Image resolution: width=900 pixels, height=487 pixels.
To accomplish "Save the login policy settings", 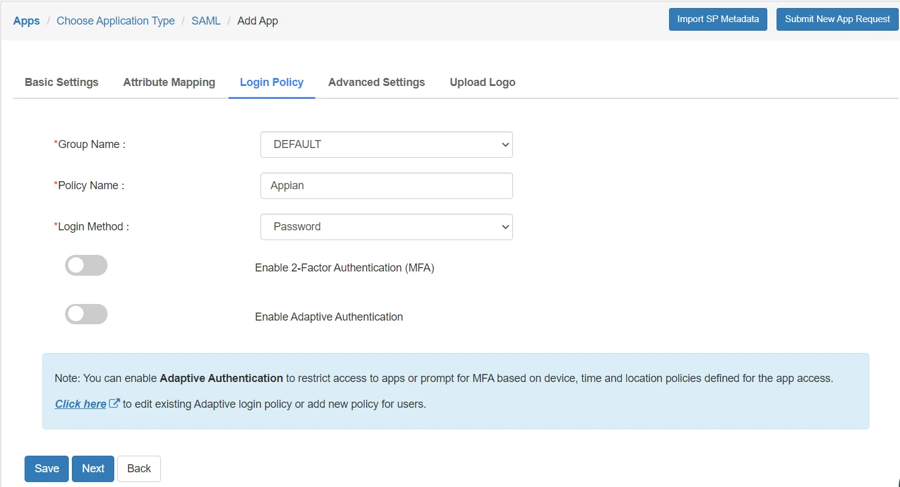I will (47, 469).
